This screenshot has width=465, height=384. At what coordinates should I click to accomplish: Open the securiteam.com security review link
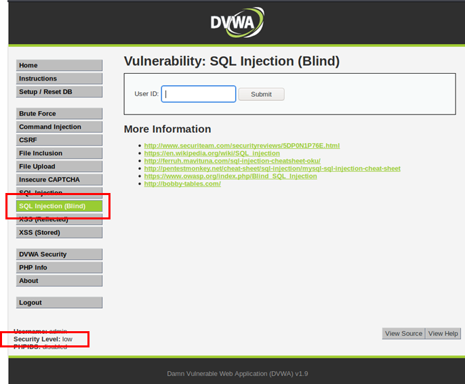[242, 146]
